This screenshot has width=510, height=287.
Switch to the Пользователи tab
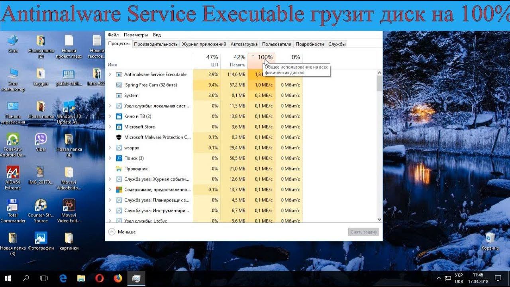click(x=277, y=44)
